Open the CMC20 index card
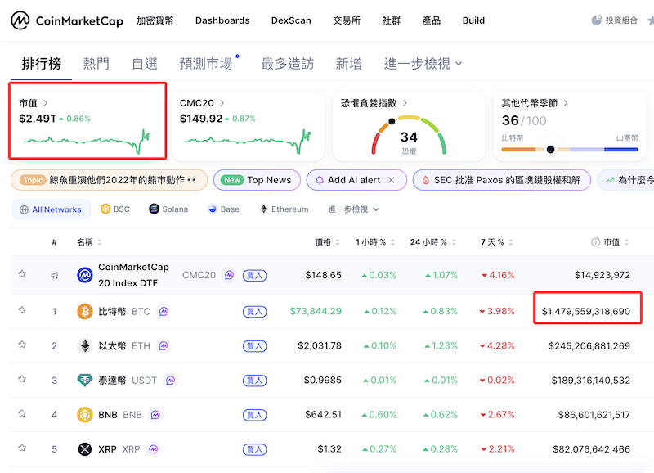The width and height of the screenshot is (654, 473). coord(248,125)
